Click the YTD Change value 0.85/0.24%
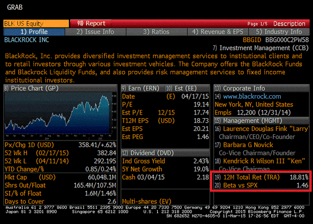 (101, 169)
